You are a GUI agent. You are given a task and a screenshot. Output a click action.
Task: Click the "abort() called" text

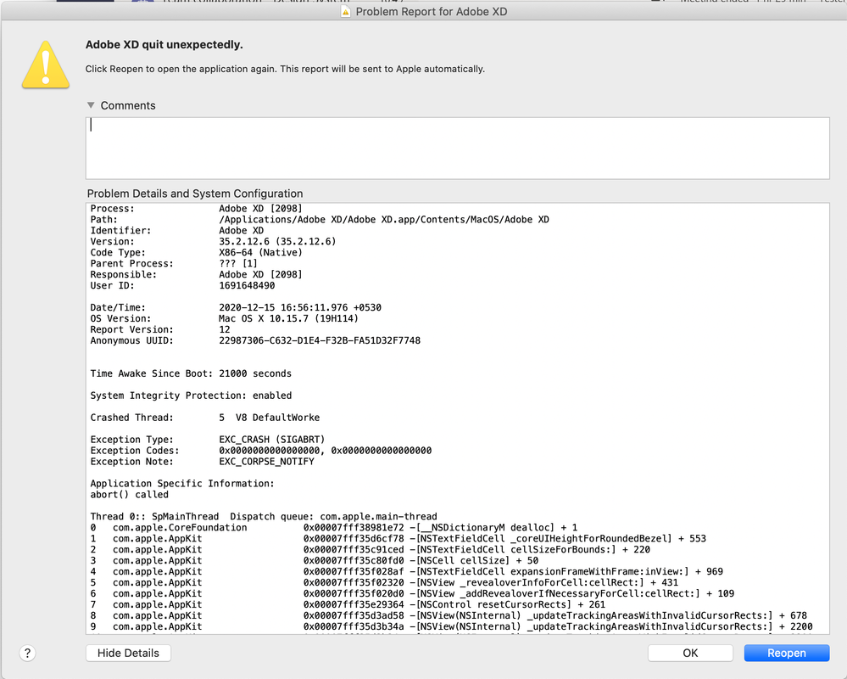click(130, 495)
